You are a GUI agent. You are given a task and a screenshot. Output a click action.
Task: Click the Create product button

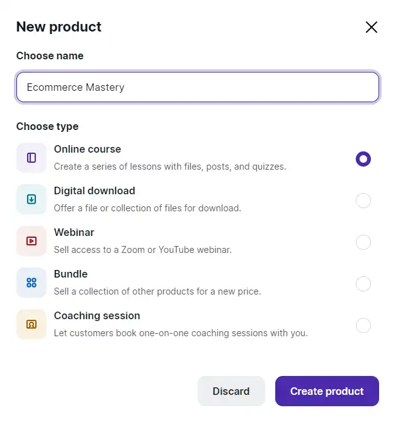click(x=327, y=391)
